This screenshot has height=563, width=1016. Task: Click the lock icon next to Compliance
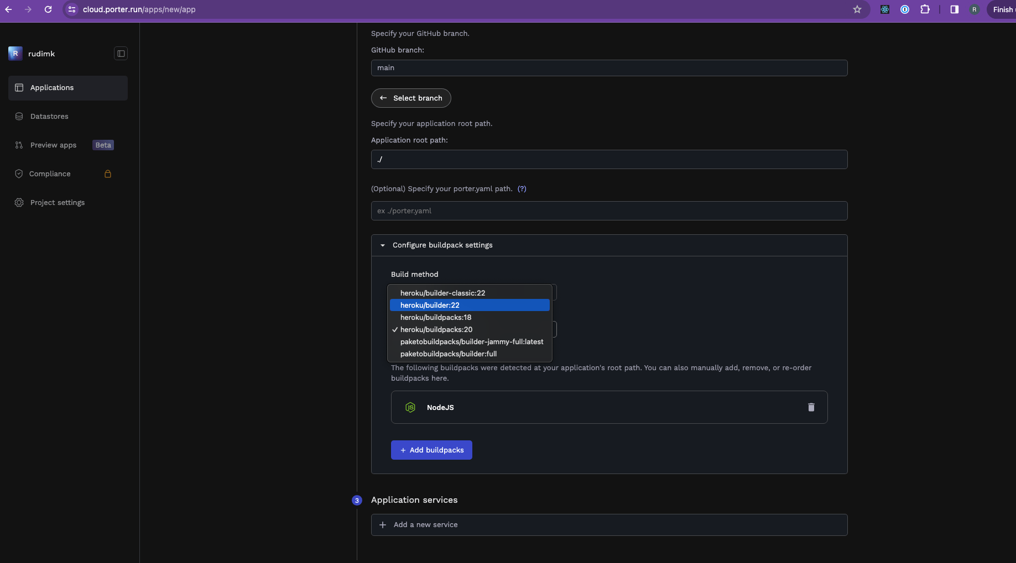click(107, 173)
